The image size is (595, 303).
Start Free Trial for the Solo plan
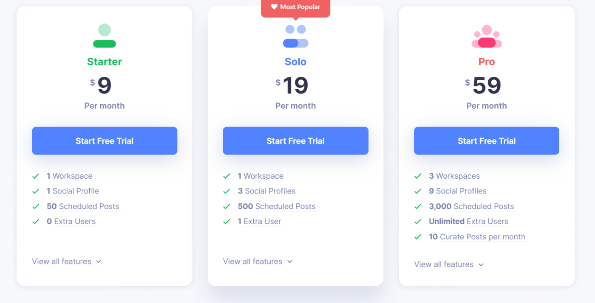(295, 141)
